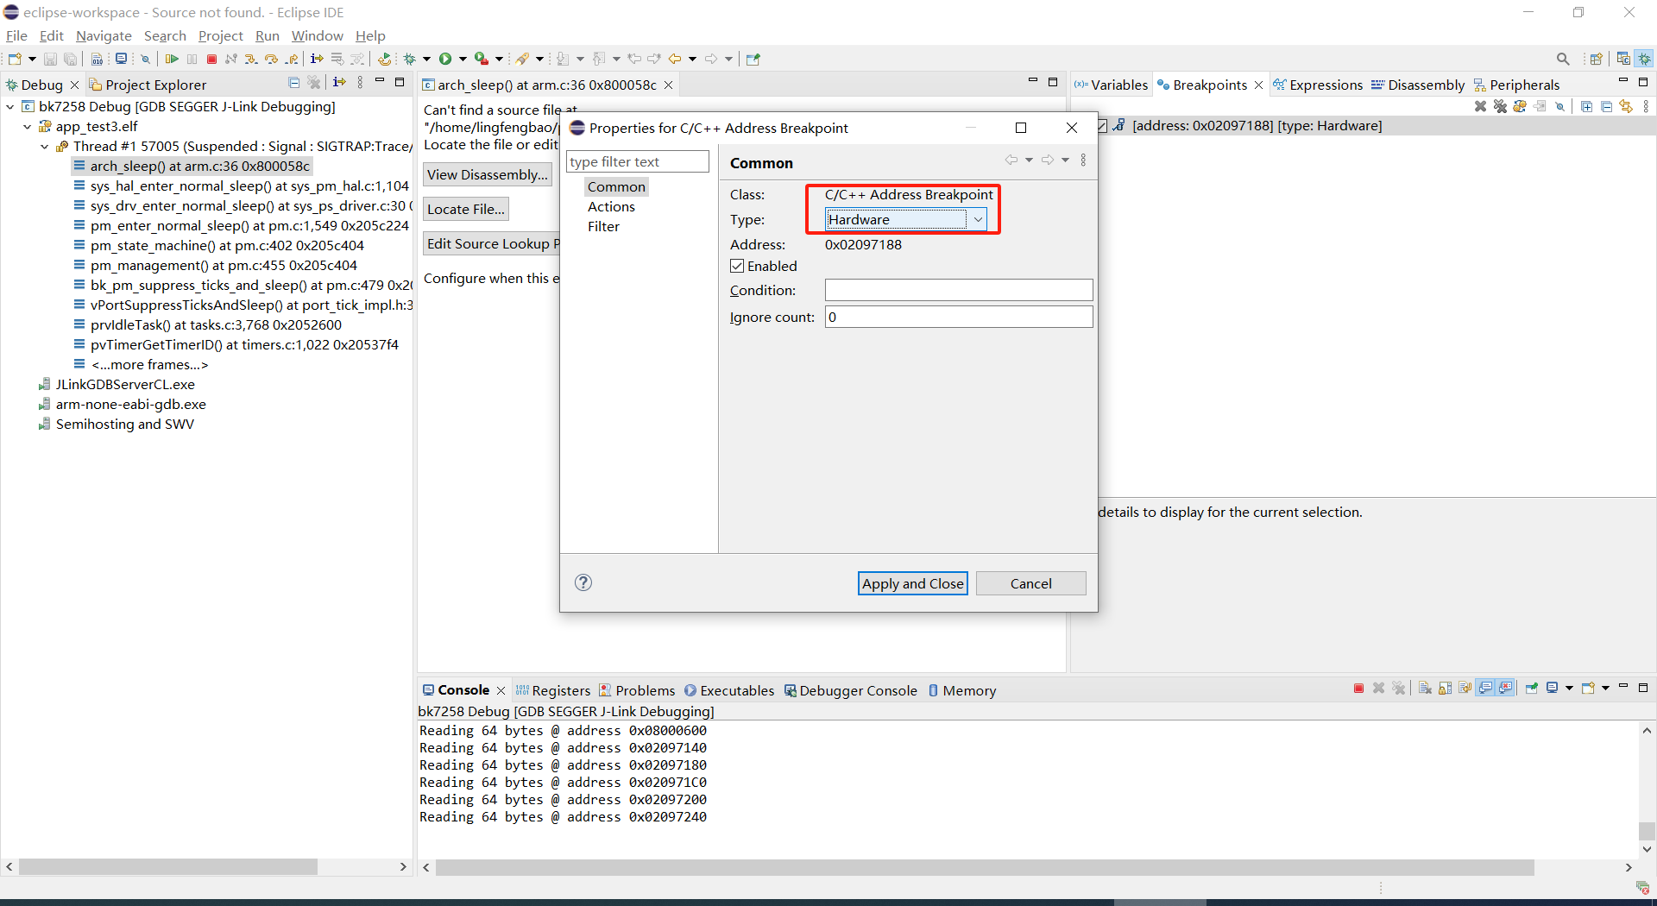The width and height of the screenshot is (1657, 906).
Task: Click the Pin Console icon
Action: tap(1532, 688)
